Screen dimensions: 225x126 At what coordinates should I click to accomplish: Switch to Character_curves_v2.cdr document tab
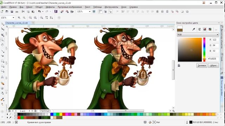17,23
